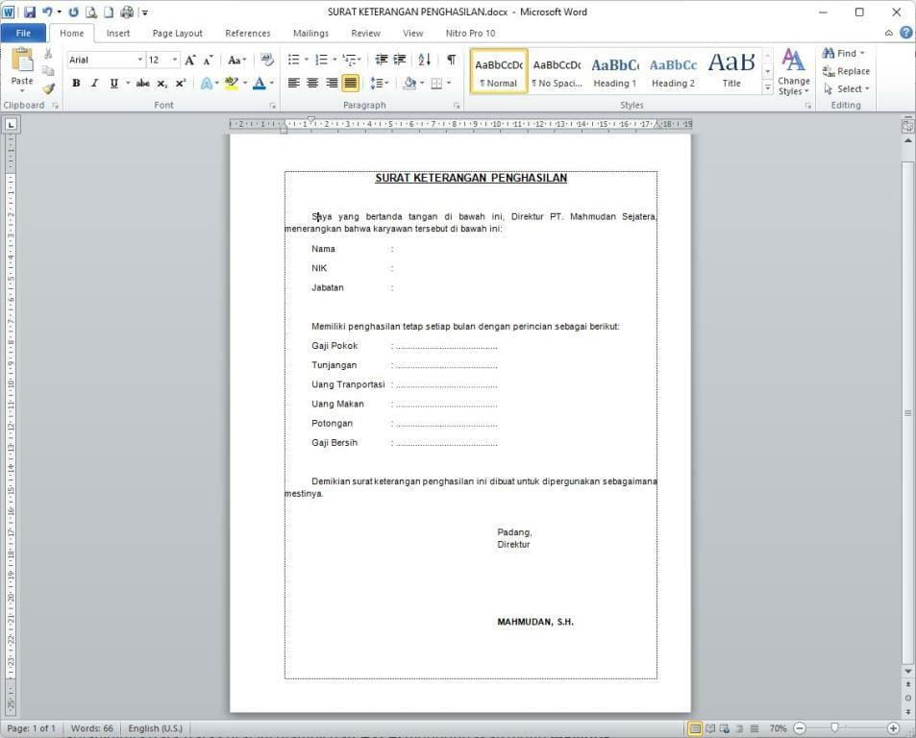
Task: Toggle Italic formatting
Action: click(x=94, y=84)
